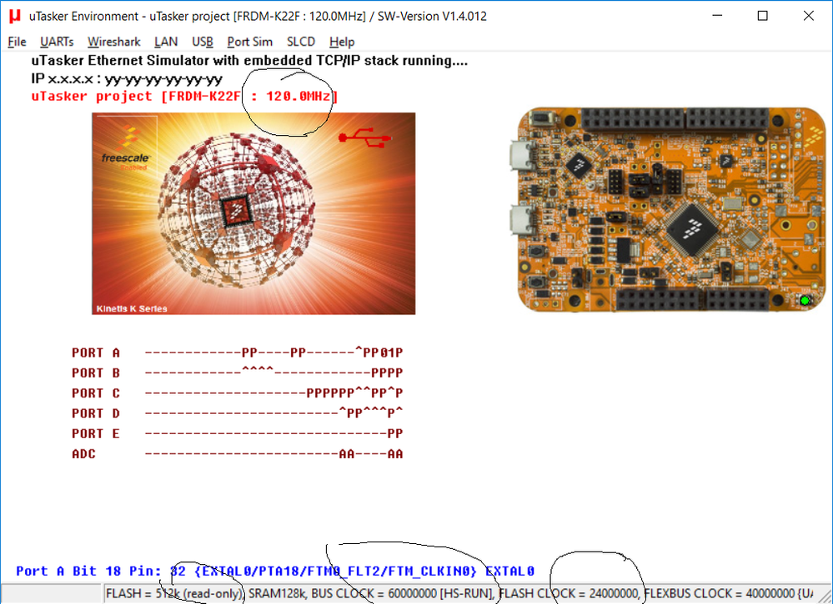Click 'SRAM128k' in the status bar
Viewport: 833px width, 604px height.
[x=278, y=593]
